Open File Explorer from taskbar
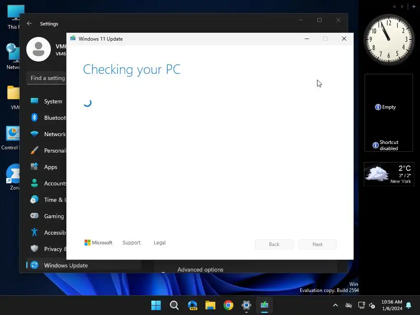This screenshot has width=420, height=315. coord(210,305)
